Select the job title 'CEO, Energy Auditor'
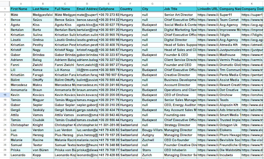 180,105
